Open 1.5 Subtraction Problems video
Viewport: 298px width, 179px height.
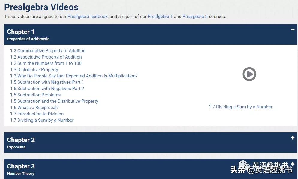point(35,95)
